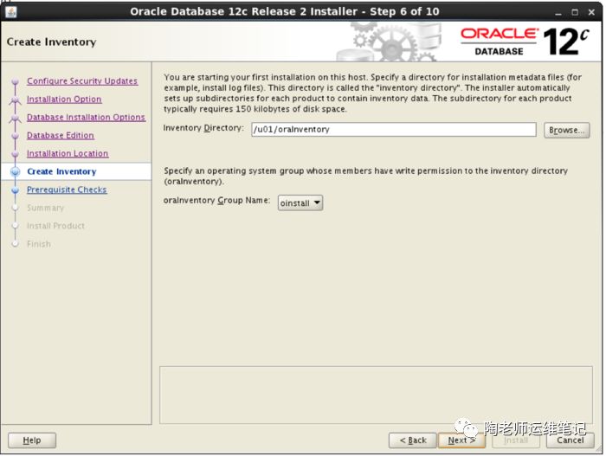The height and width of the screenshot is (456, 606).
Task: Jump to the Database Edition step
Action: pos(61,136)
